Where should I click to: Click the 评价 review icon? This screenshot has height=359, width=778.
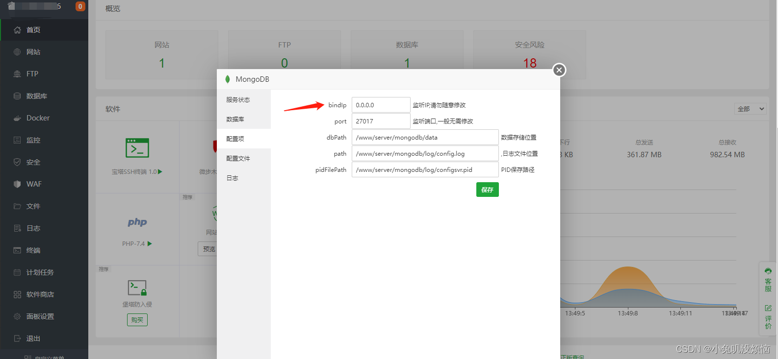tap(768, 308)
